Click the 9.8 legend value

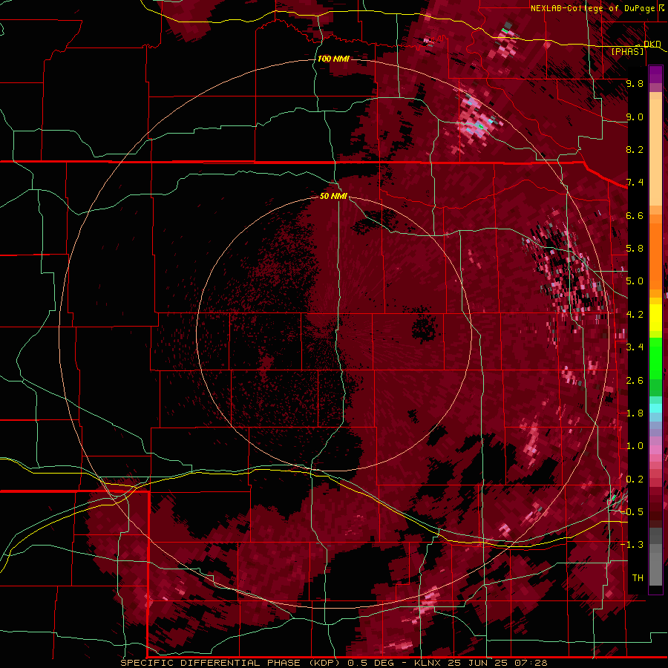click(635, 83)
